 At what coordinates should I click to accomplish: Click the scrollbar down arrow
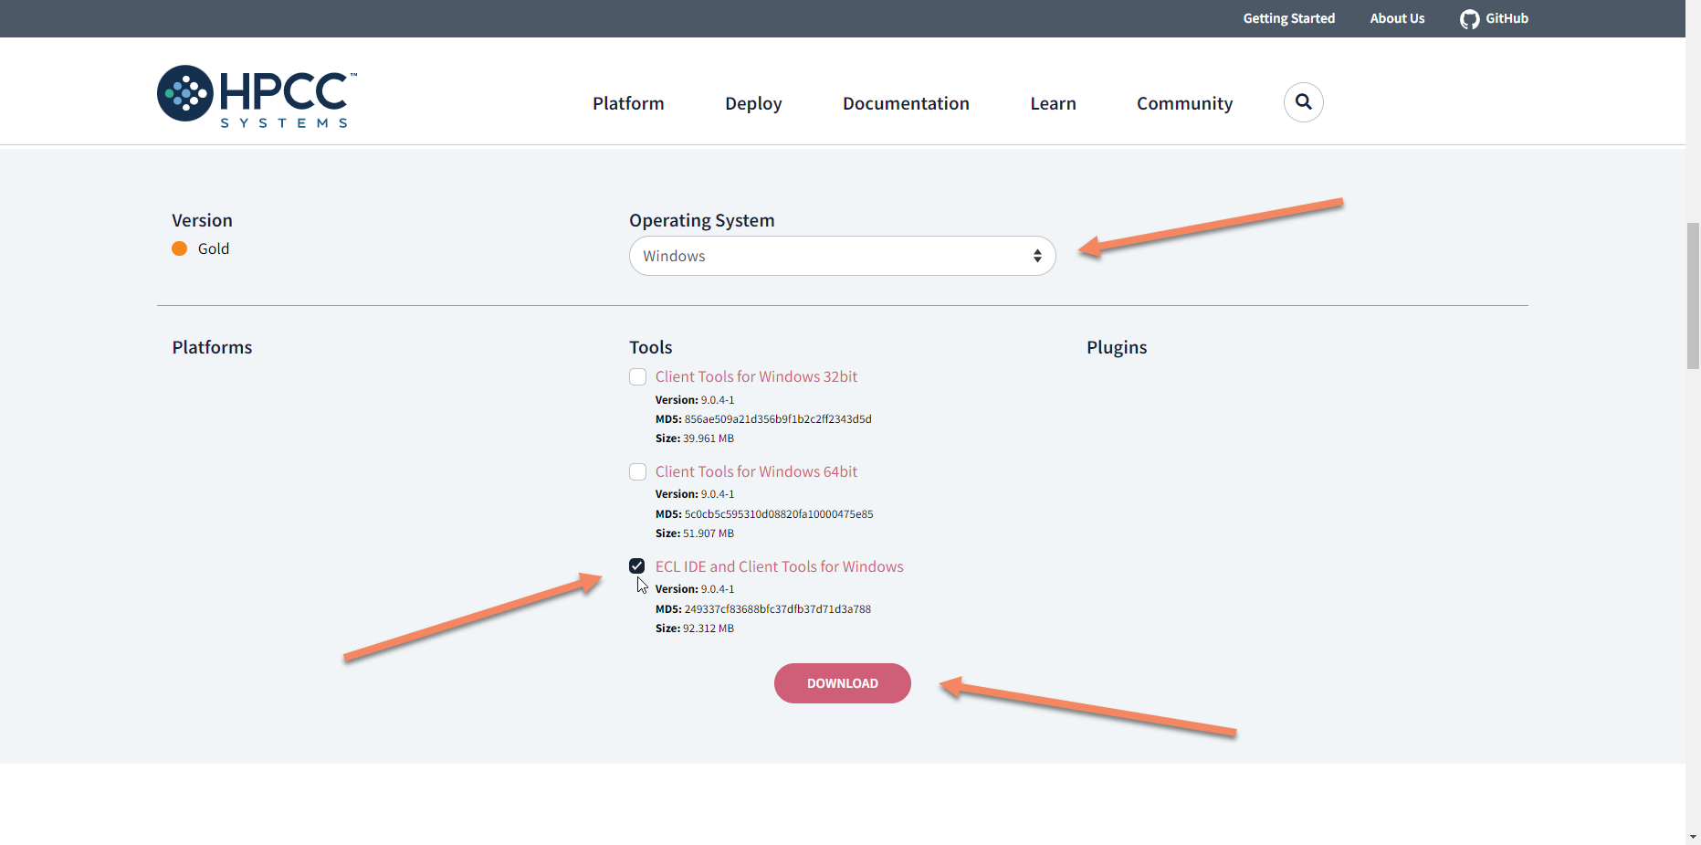(x=1693, y=836)
